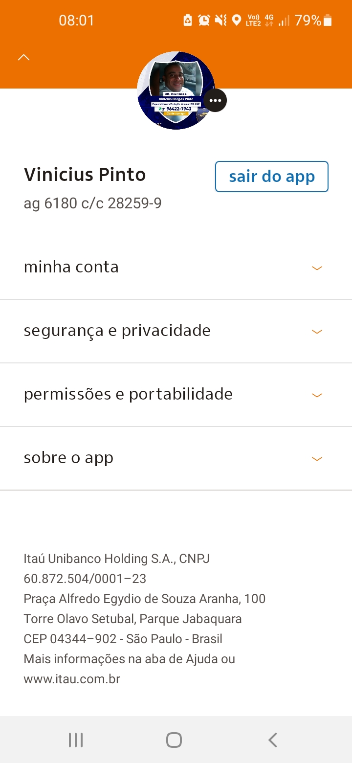352x763 pixels.
Task: Open the three-dot menu on profile photo
Action: coord(215,100)
